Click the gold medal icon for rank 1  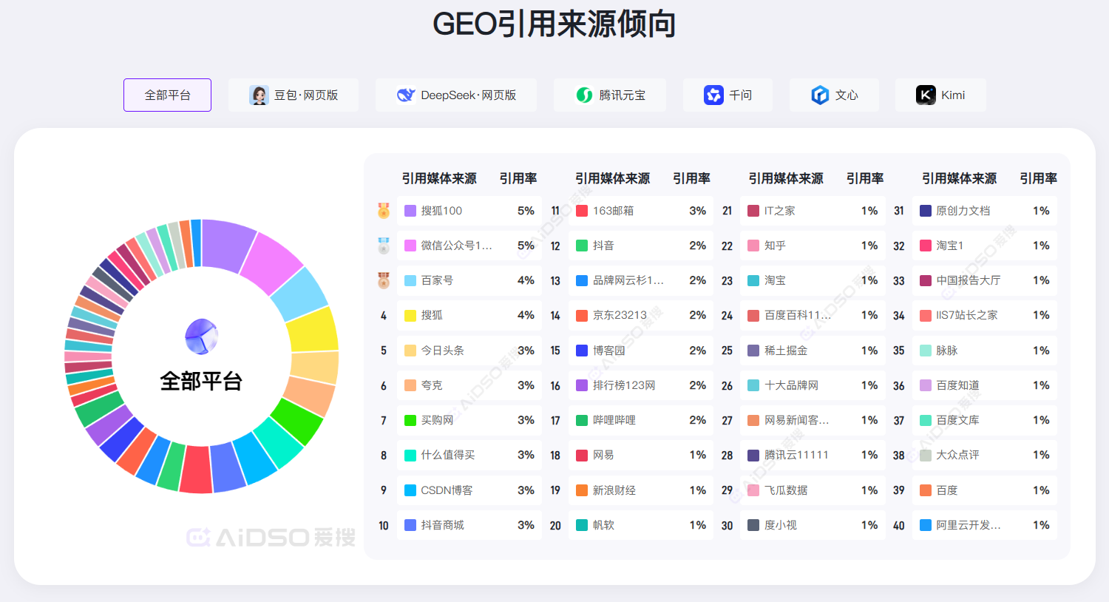pyautogui.click(x=384, y=211)
